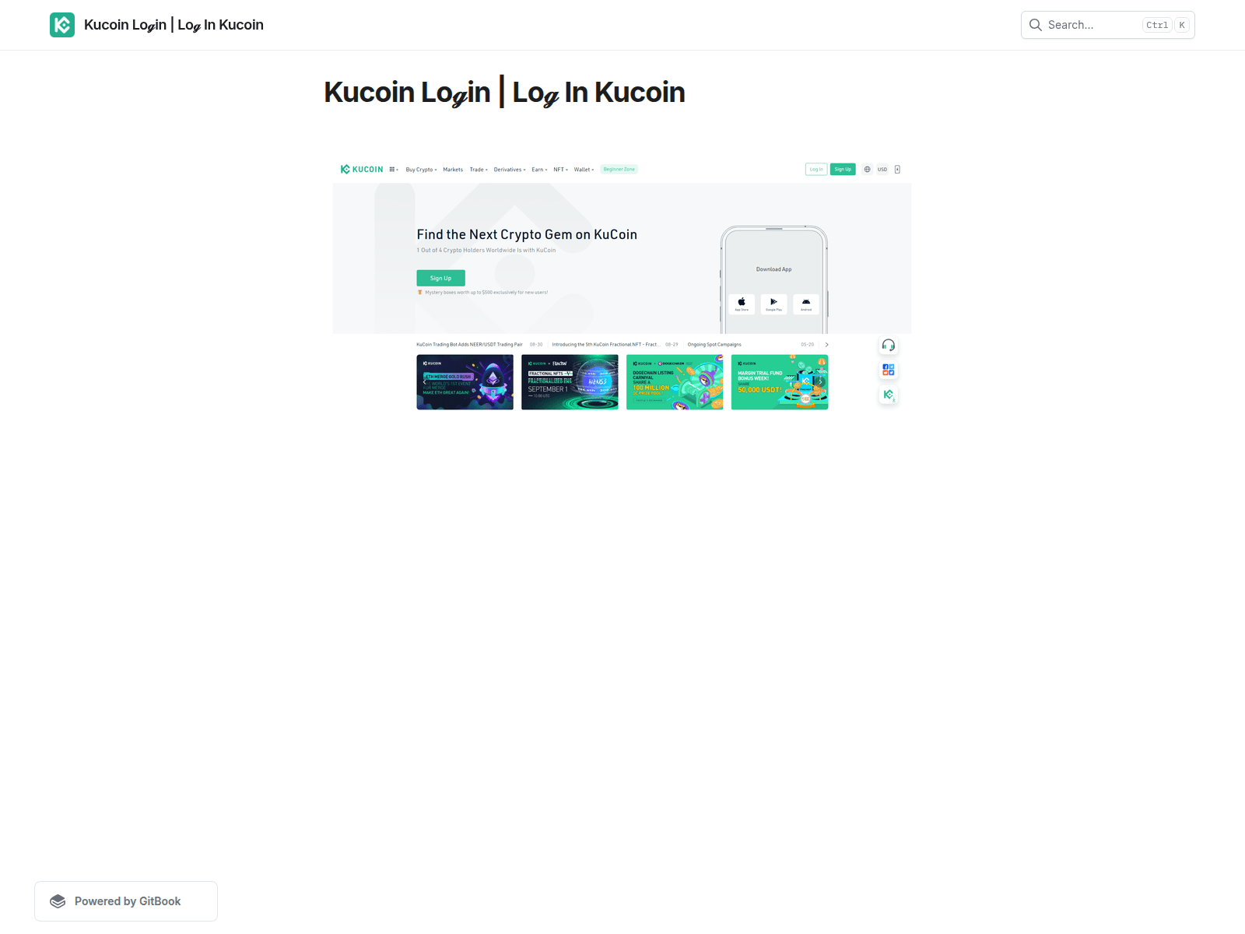Open the apps grid icon beside the KUCOIN logo
This screenshot has width=1245, height=934.
click(x=393, y=169)
